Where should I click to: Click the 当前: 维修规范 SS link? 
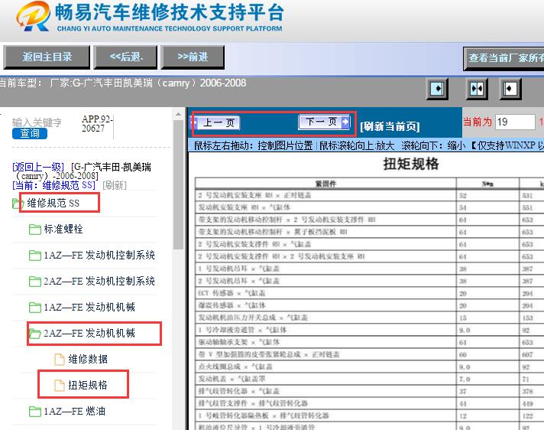53,185
